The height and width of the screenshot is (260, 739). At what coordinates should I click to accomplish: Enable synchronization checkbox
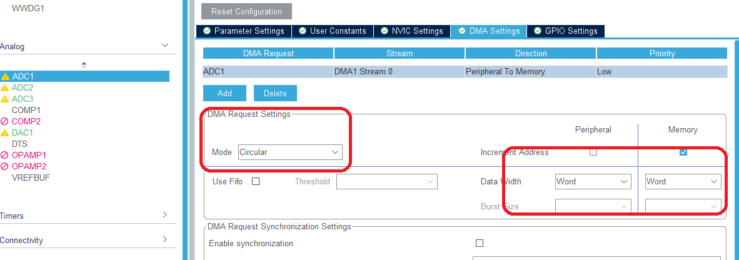(x=480, y=244)
